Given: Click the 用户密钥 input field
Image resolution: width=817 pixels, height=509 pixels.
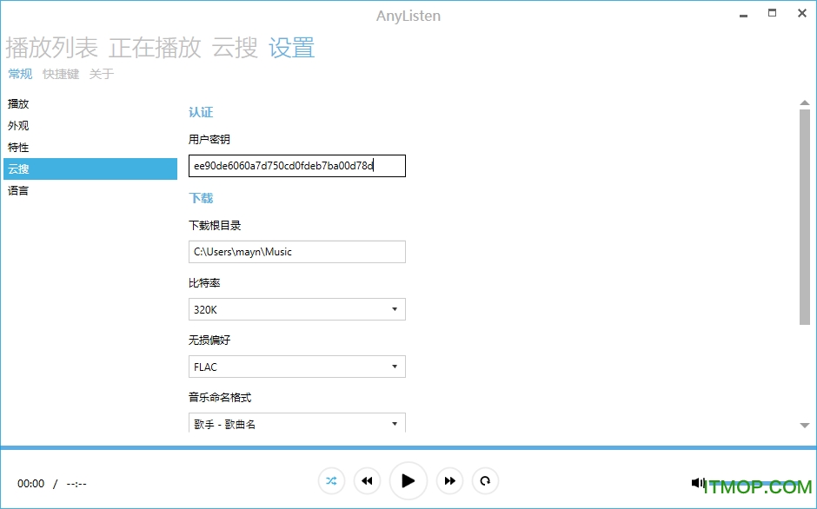Looking at the screenshot, I should coord(296,166).
